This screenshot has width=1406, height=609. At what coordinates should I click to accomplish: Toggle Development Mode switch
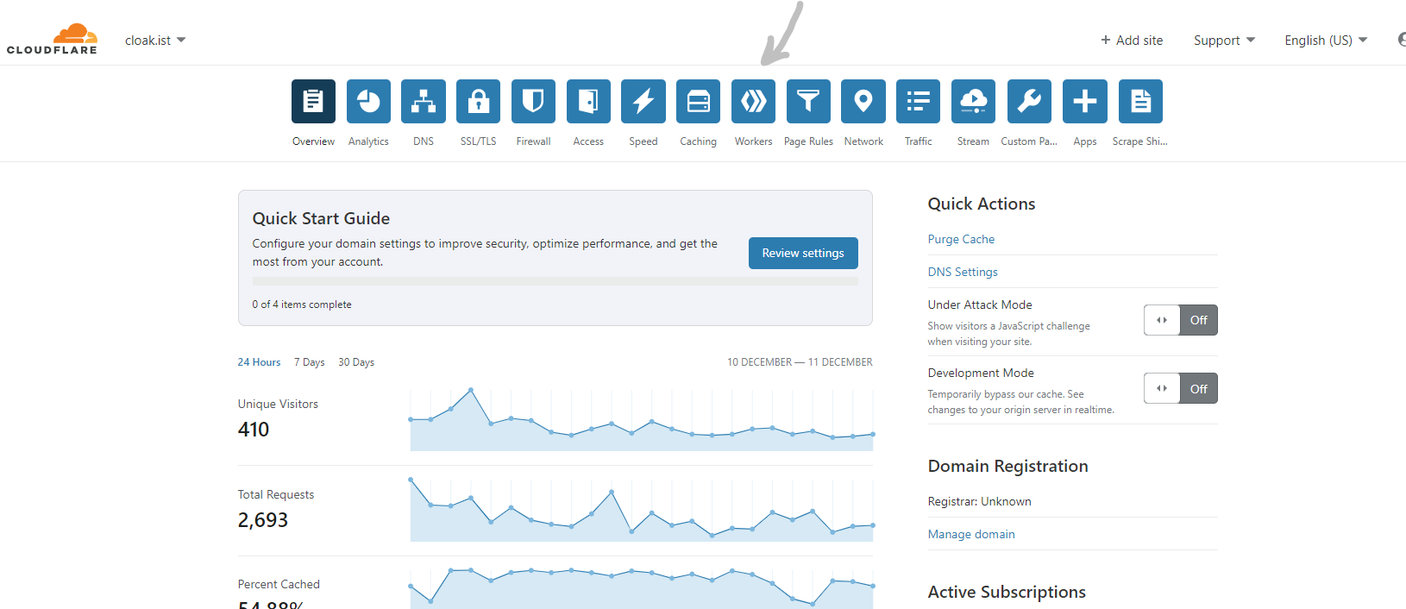pyautogui.click(x=1180, y=388)
